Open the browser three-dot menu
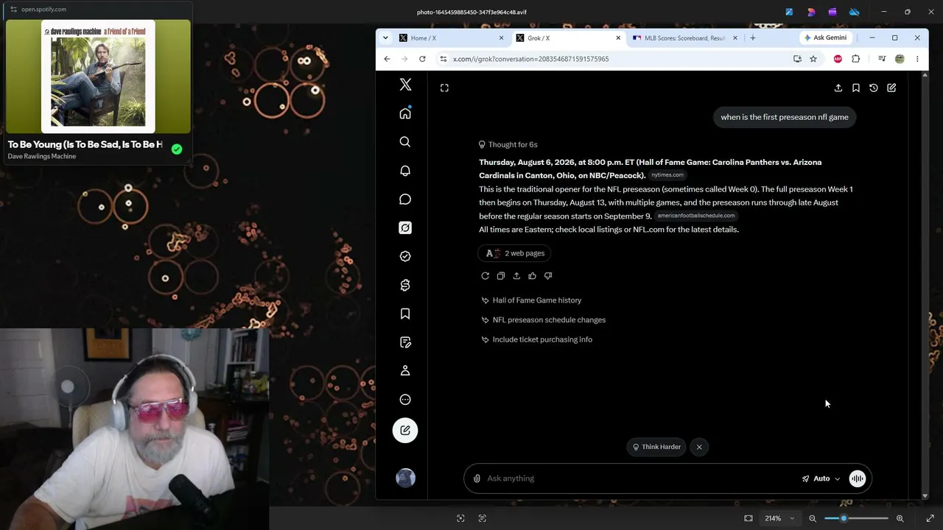The width and height of the screenshot is (943, 530). click(917, 59)
